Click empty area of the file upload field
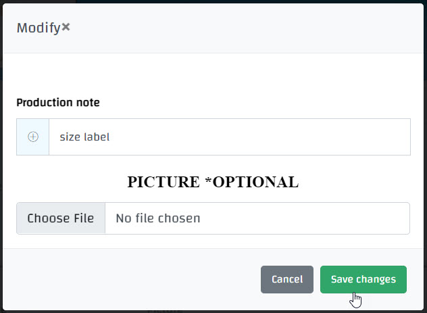The height and width of the screenshot is (313, 427). (x=304, y=218)
